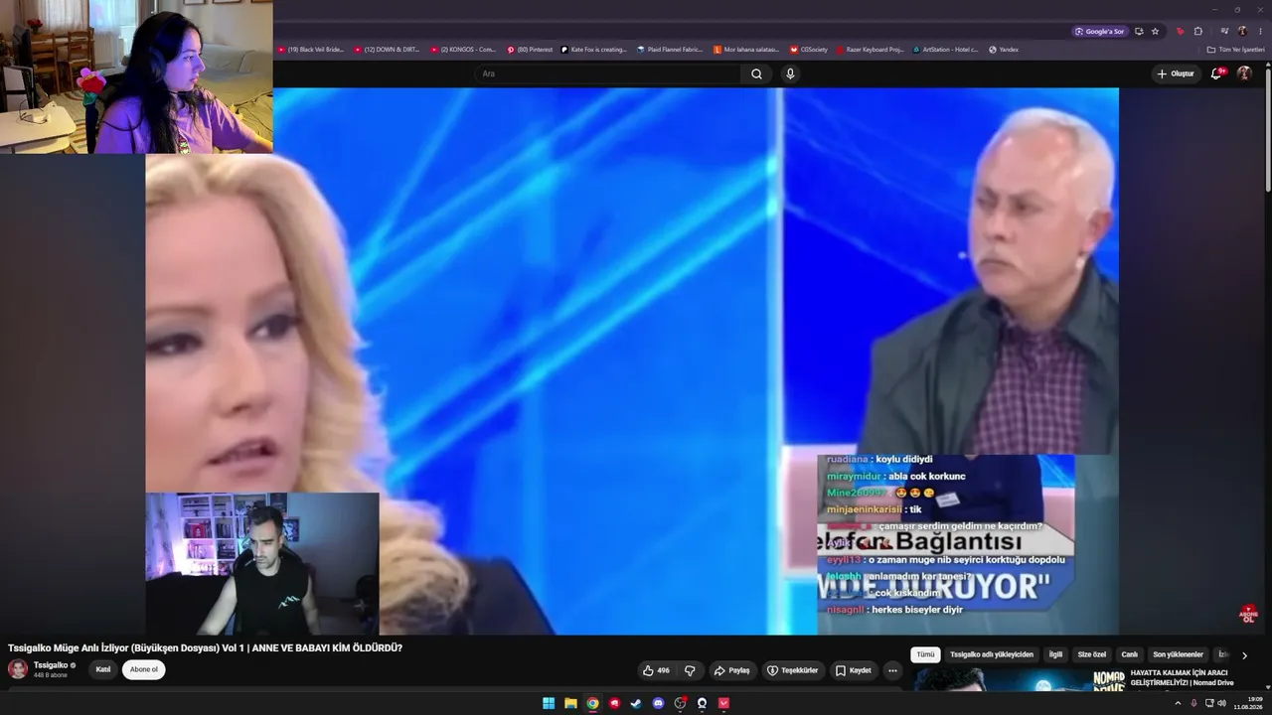Open the 'Tüm Yer İşaretleri' bookmarks folder
The width and height of the screenshot is (1272, 715).
1236,50
